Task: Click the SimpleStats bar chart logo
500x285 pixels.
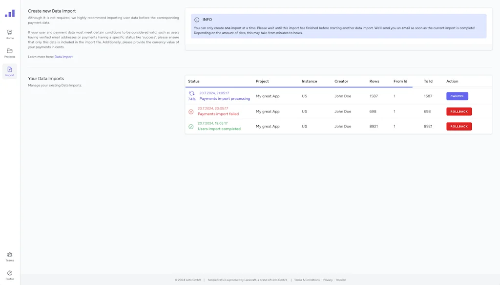Action: coord(10,13)
